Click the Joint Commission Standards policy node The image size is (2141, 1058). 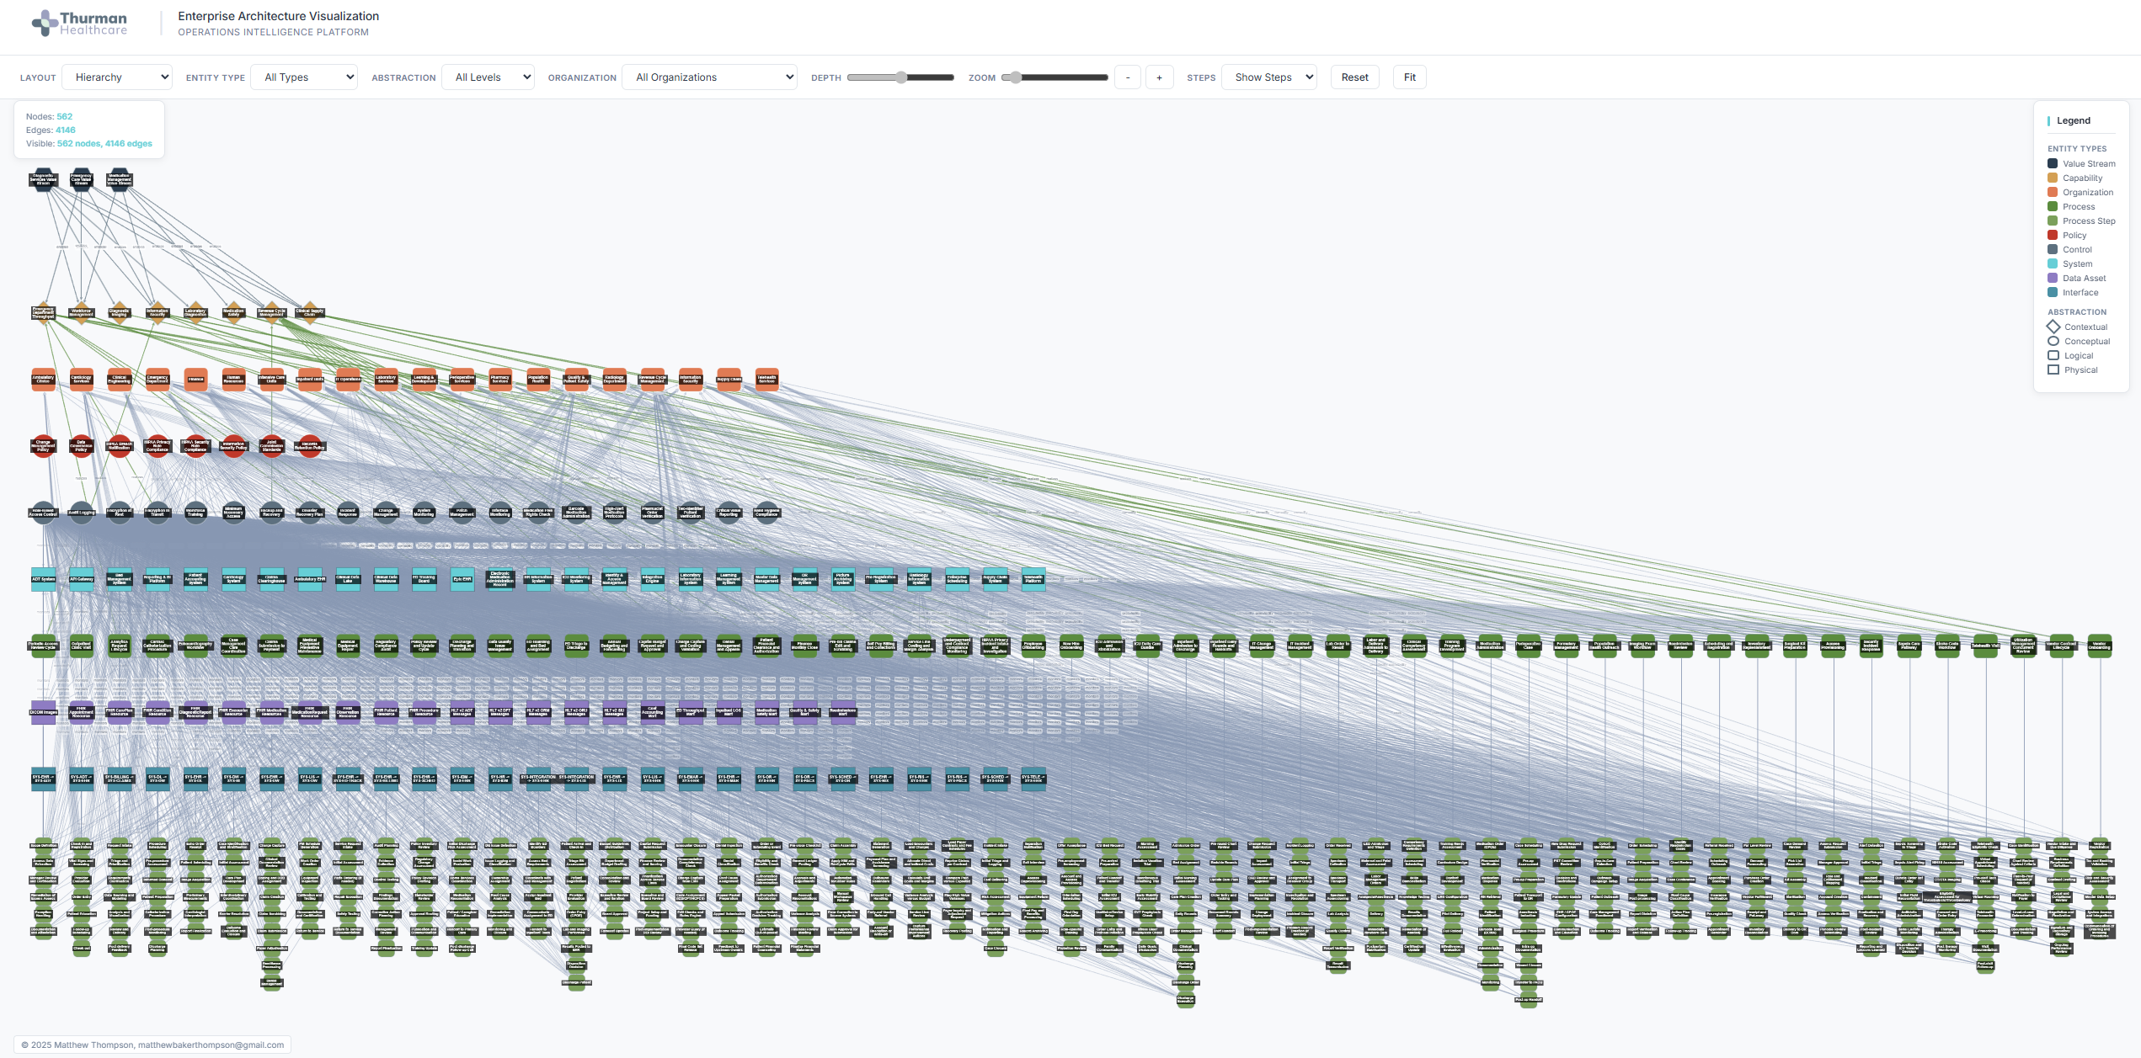pos(271,446)
